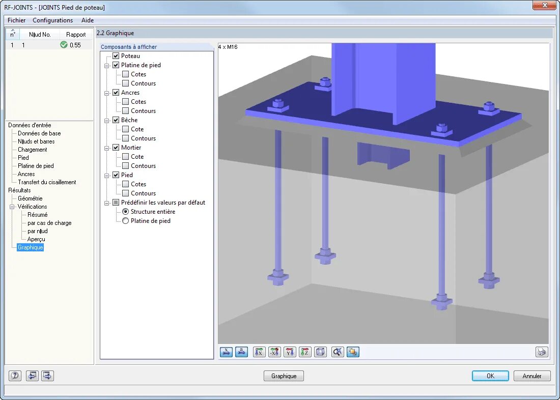Uncheck the Poteau component checkbox

[x=116, y=56]
